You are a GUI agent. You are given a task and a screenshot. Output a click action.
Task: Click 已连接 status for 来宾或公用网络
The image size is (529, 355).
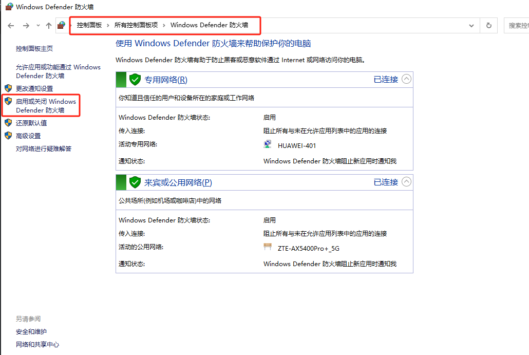(x=386, y=182)
